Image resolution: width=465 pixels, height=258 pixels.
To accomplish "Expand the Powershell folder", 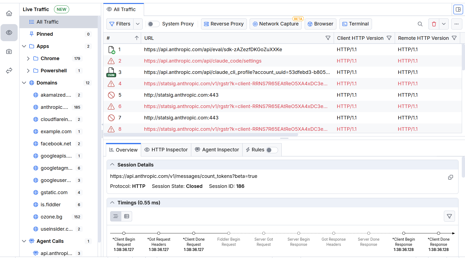I will point(28,71).
